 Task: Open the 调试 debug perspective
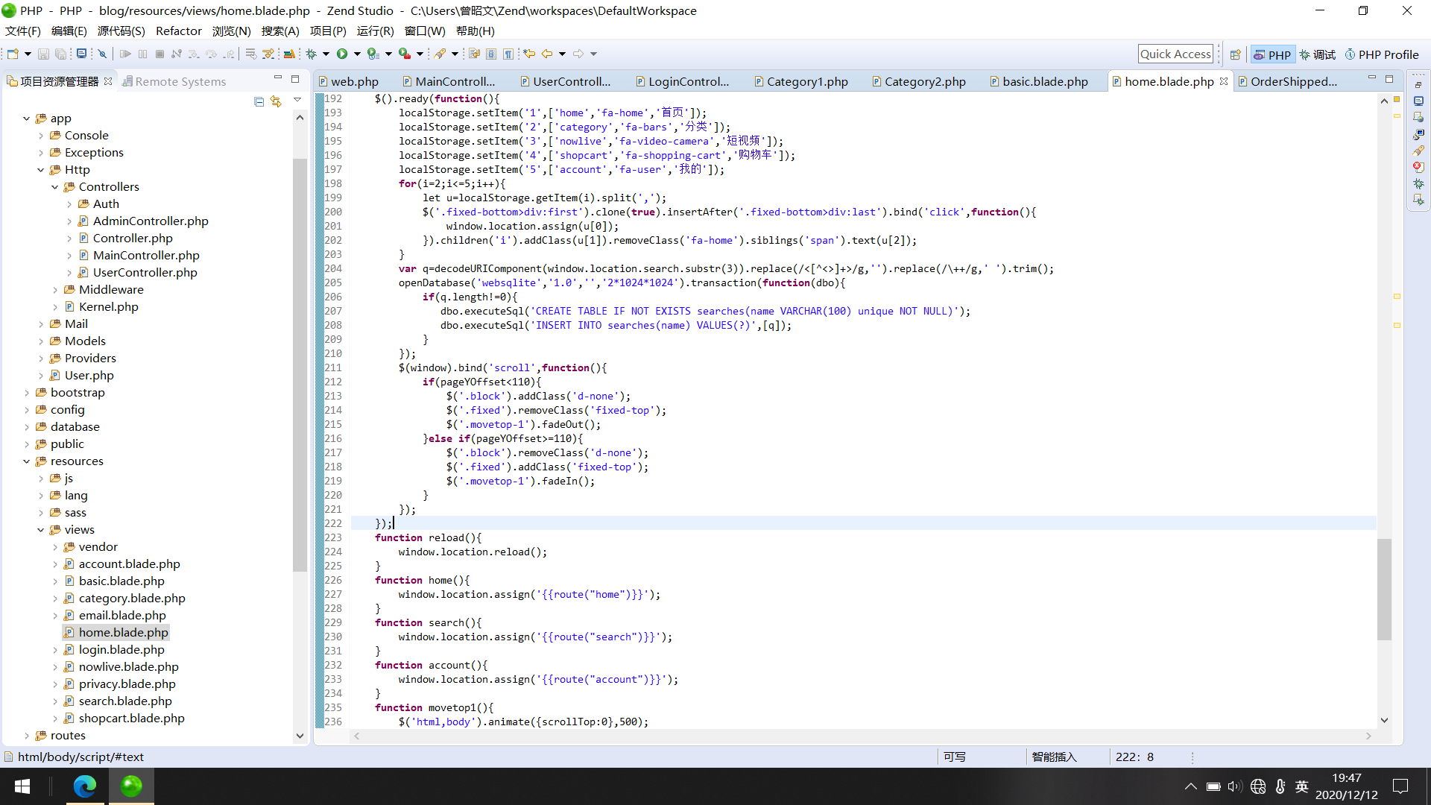click(1317, 54)
